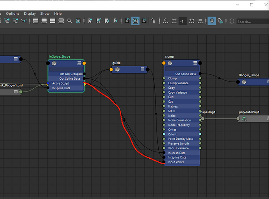The height and width of the screenshot is (199, 269).
Task: Reduce traversal depth icon
Action: pyautogui.click(x=174, y=21)
